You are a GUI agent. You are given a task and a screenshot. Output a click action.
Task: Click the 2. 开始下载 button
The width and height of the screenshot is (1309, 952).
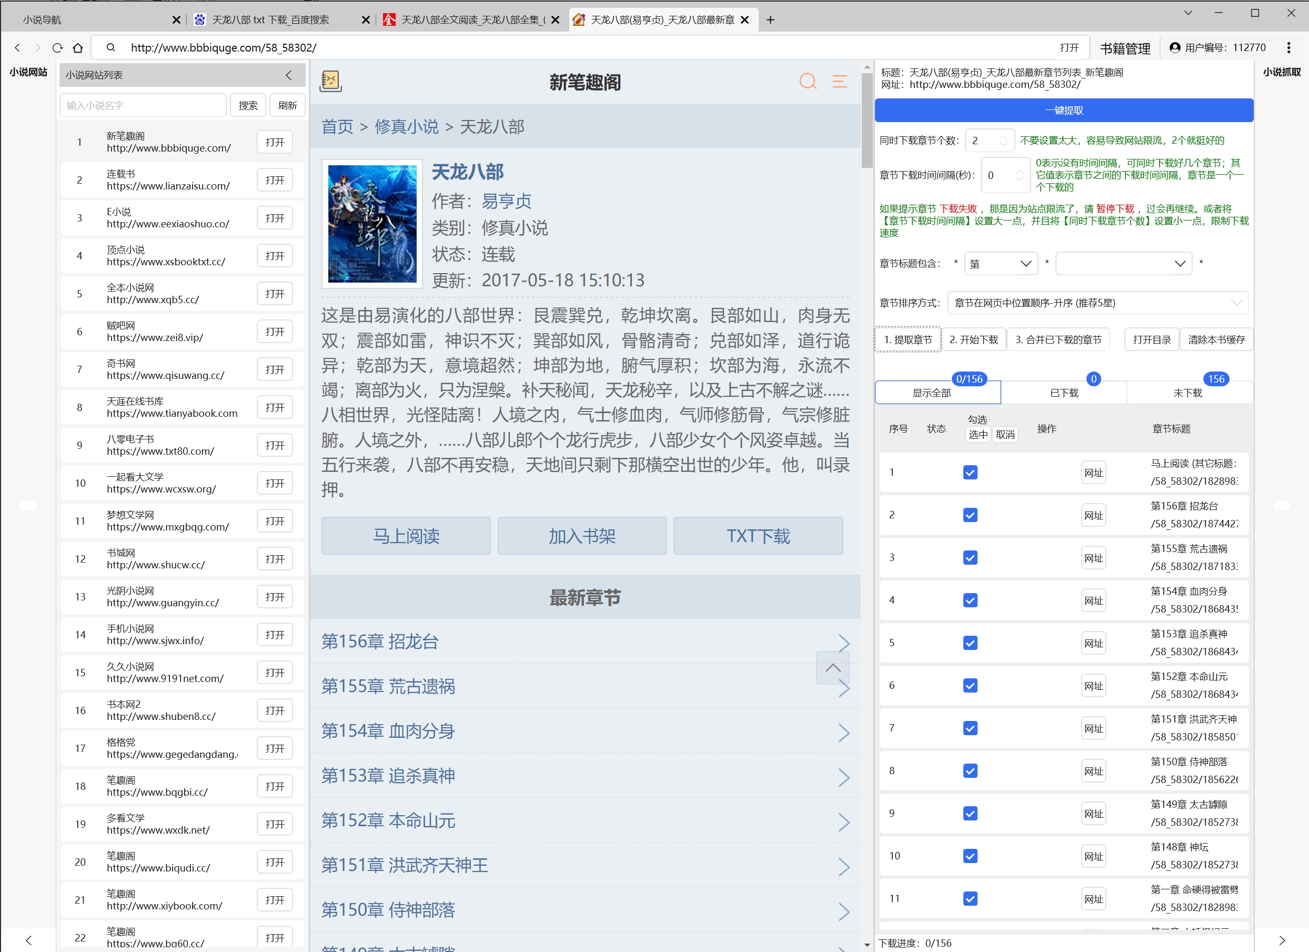tap(974, 340)
